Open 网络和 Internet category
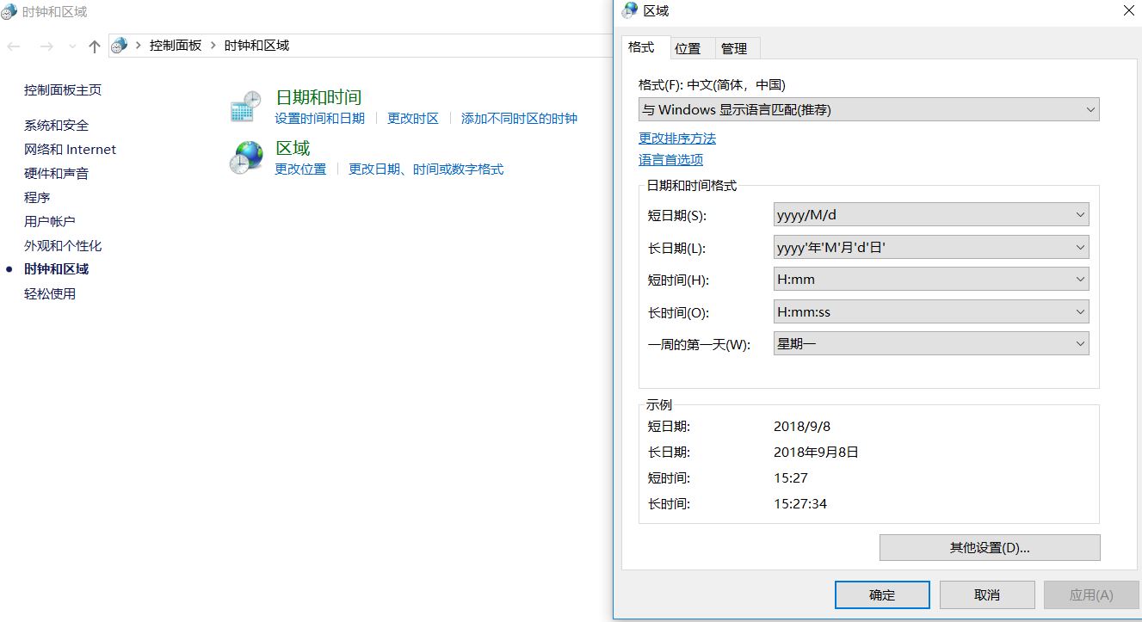The width and height of the screenshot is (1142, 622). coord(70,150)
